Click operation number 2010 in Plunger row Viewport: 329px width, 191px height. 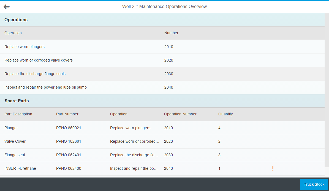168,128
